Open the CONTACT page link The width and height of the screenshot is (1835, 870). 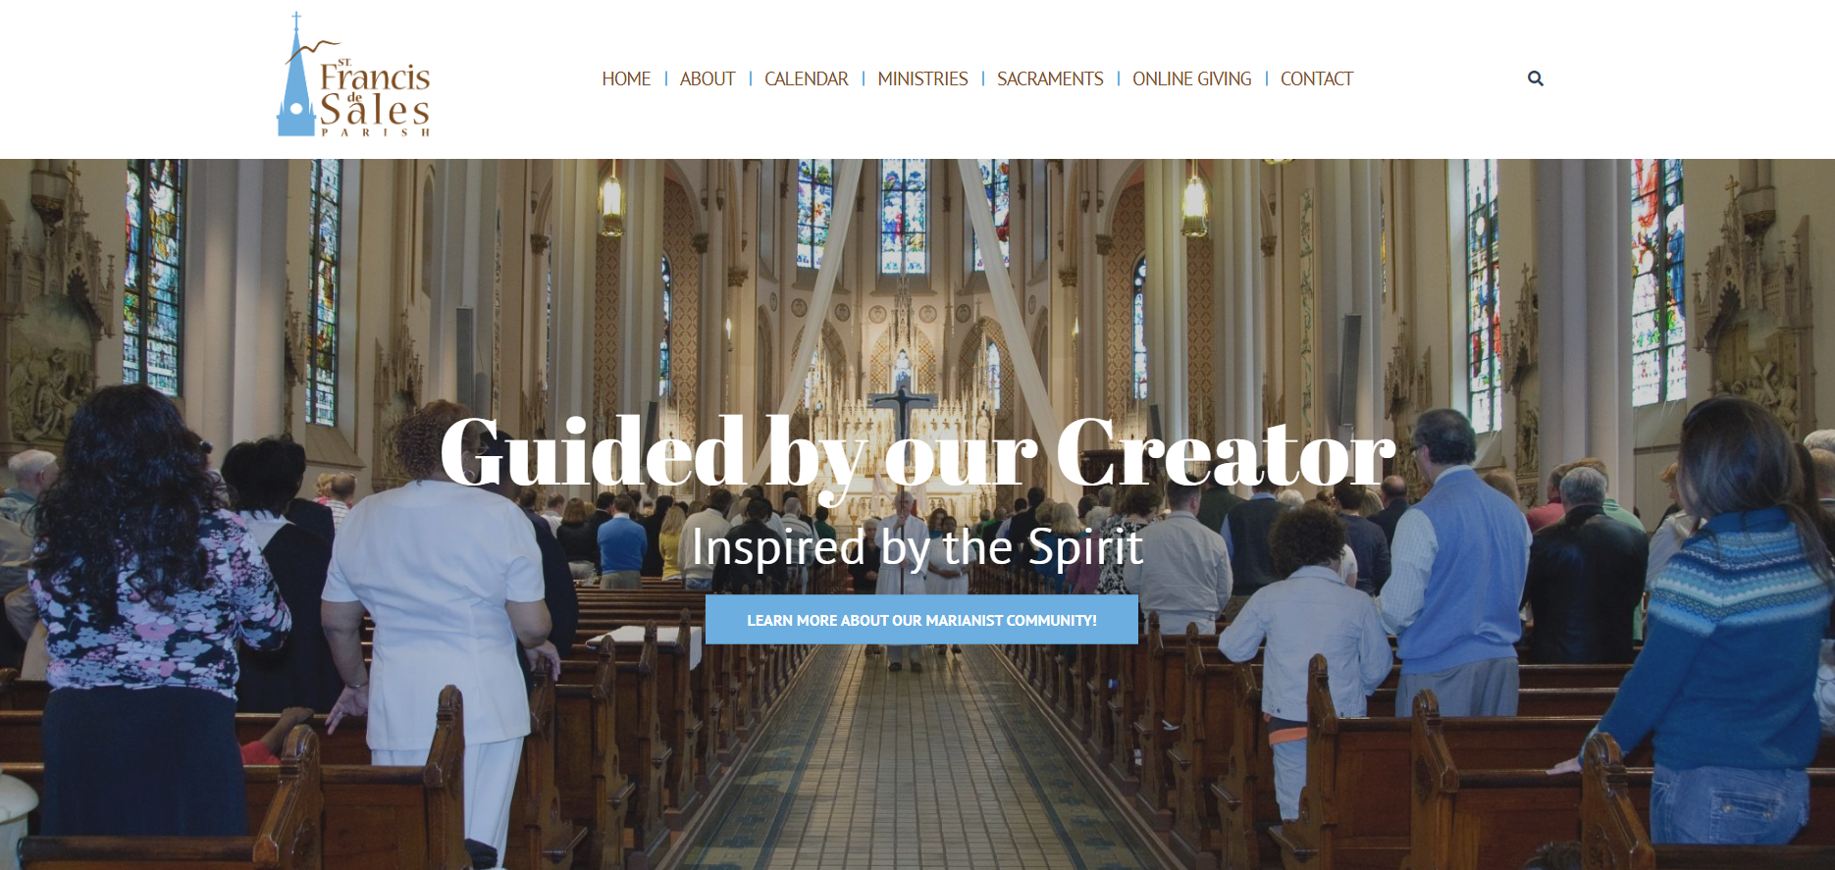[x=1317, y=78]
